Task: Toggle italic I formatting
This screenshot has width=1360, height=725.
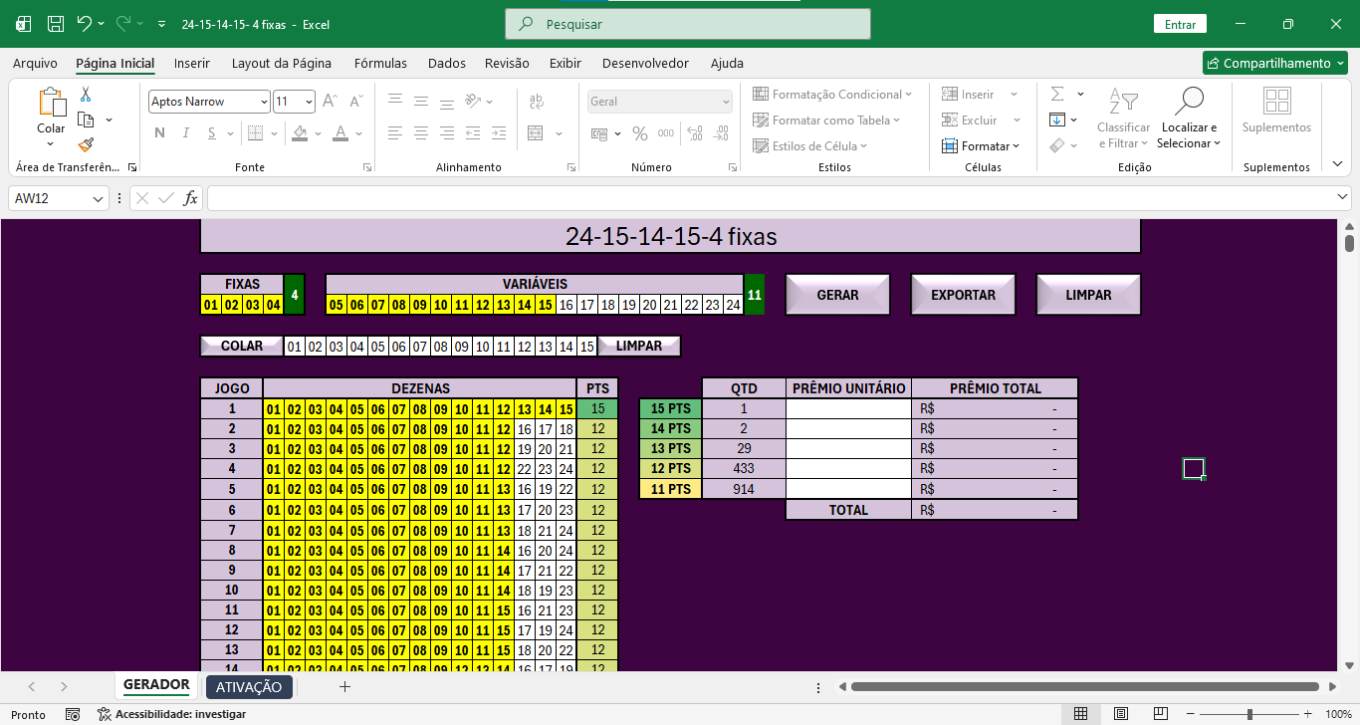Action: click(x=186, y=132)
